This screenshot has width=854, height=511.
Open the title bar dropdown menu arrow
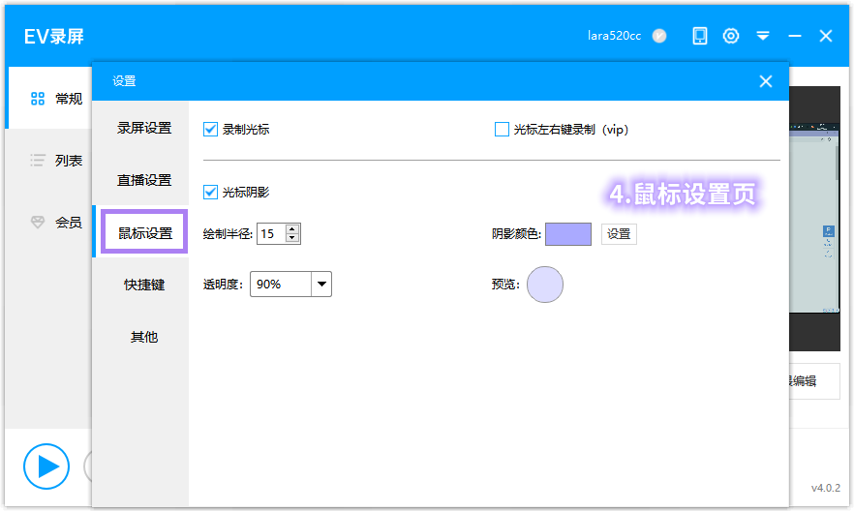click(763, 36)
